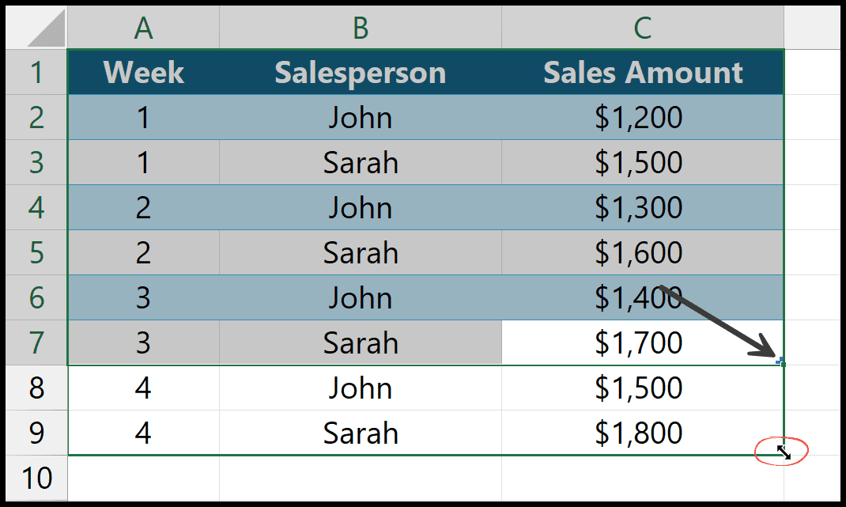Click the Sales Amount header cell
This screenshot has height=507, width=846.
point(642,72)
